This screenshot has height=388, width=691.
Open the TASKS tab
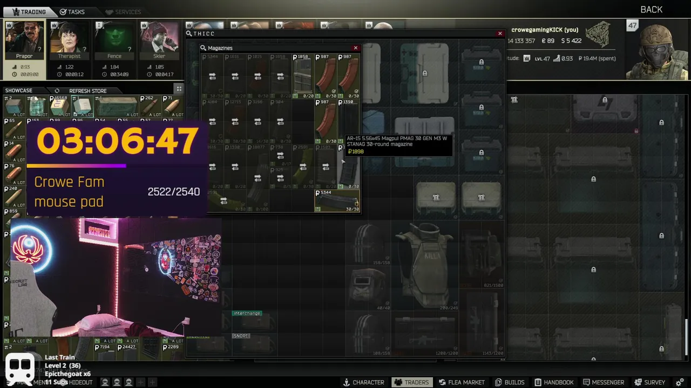72,11
